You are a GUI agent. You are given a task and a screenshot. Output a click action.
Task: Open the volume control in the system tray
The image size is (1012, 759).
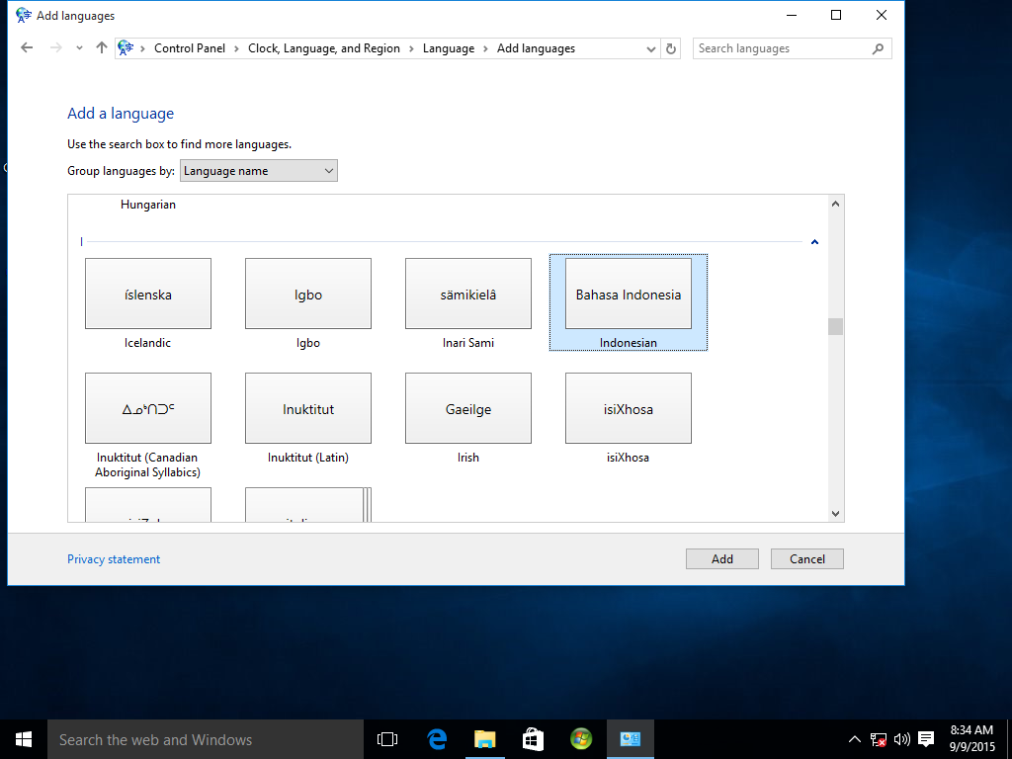pos(900,738)
